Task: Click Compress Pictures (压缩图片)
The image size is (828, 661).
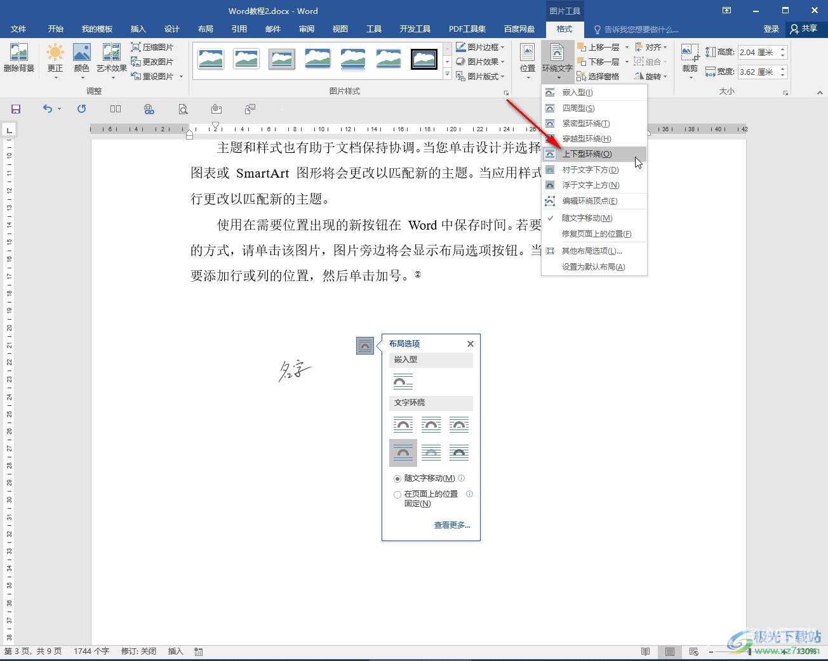Action: pos(152,47)
